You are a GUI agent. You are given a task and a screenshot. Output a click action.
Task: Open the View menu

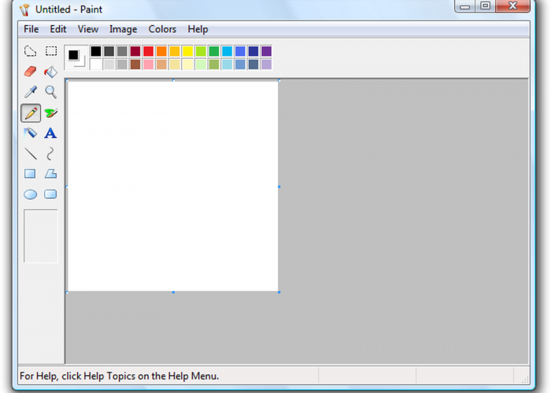pos(88,29)
